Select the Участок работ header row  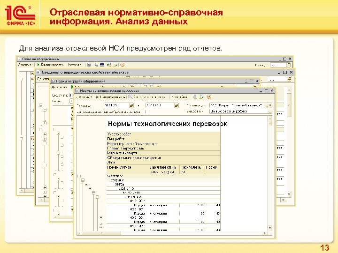tap(163, 134)
